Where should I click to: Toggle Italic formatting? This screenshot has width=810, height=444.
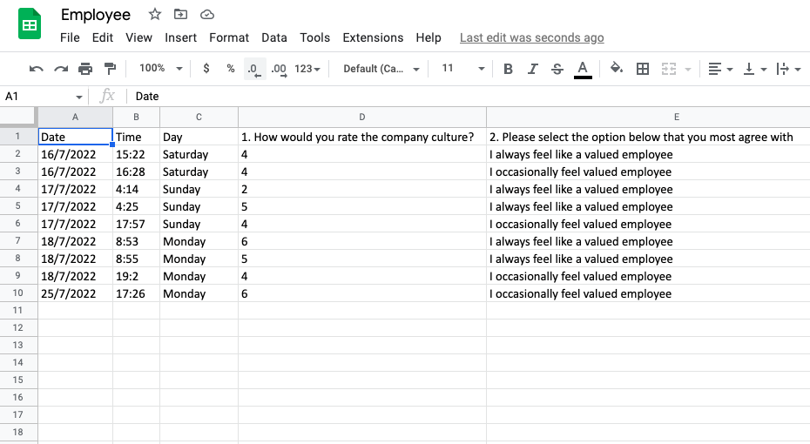point(532,69)
